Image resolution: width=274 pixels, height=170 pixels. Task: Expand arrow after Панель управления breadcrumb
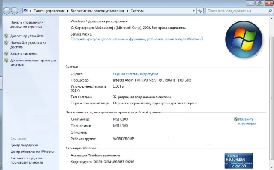coord(68,11)
